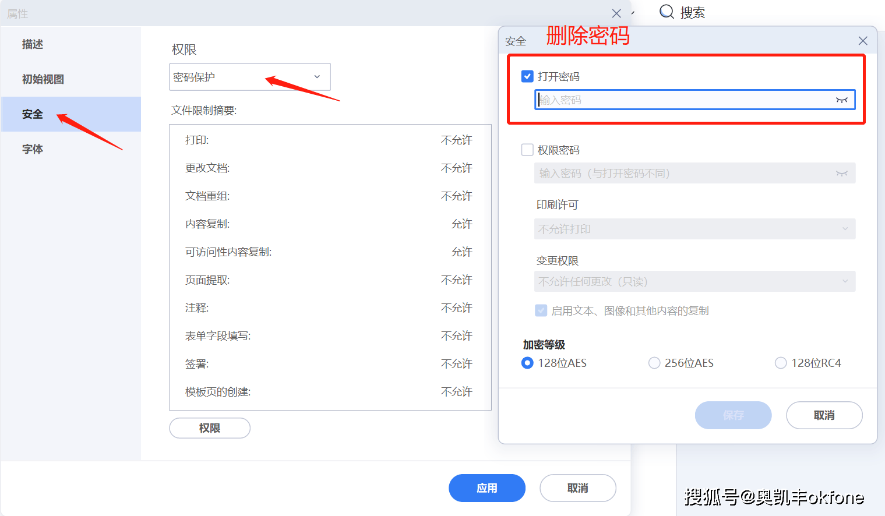Click the search magnifier icon

[667, 12]
